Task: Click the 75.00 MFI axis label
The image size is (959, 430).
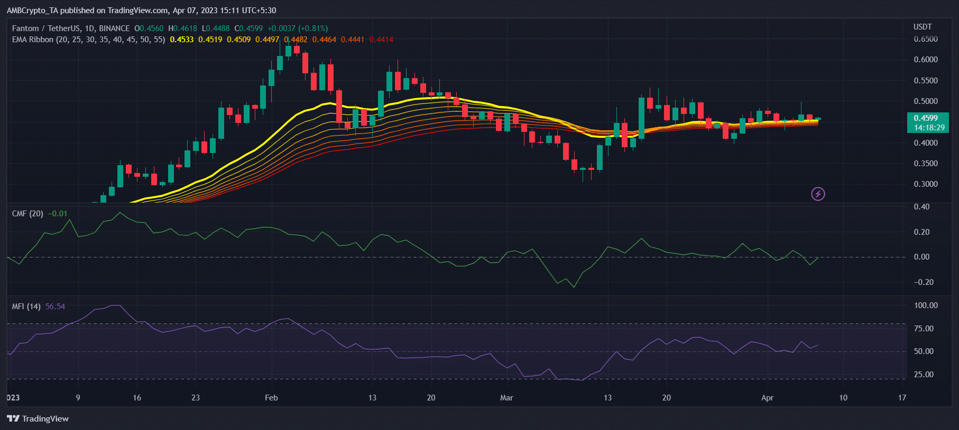Action: [x=924, y=329]
